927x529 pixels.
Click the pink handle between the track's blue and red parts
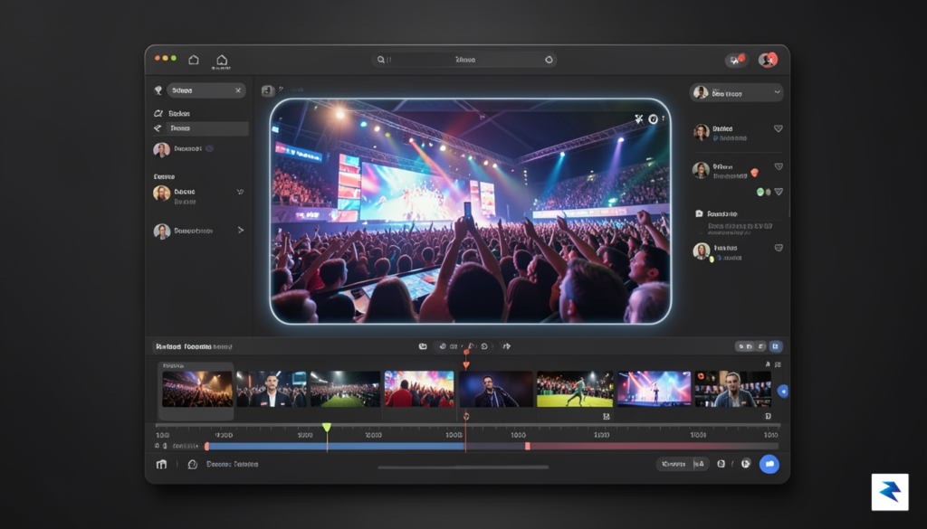[528, 447]
